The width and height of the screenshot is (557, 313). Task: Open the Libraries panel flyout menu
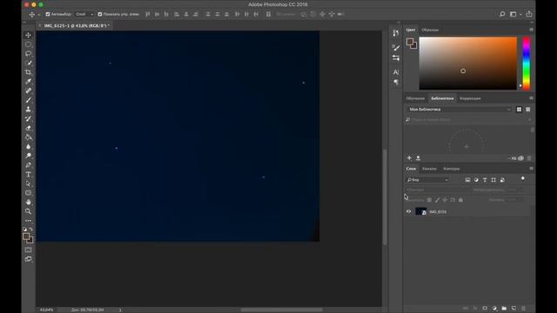[x=531, y=98]
